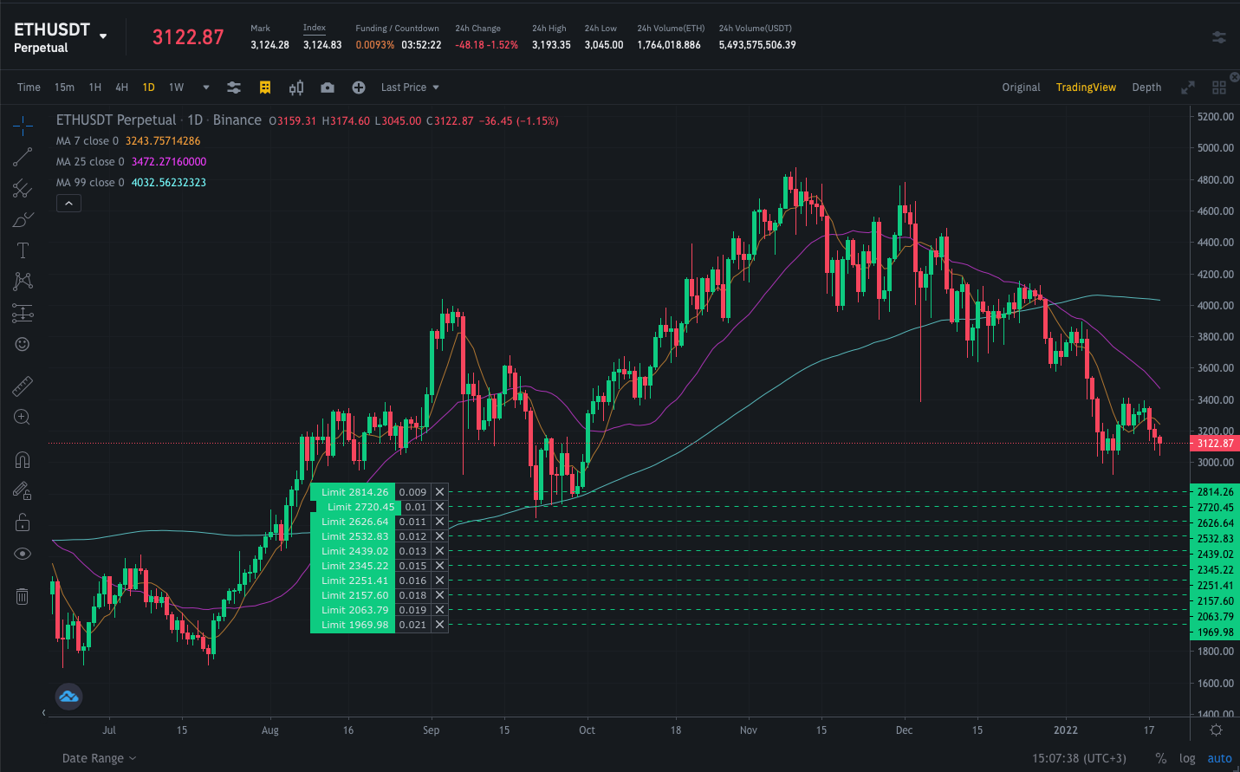Select the 4H timeframe

(121, 88)
